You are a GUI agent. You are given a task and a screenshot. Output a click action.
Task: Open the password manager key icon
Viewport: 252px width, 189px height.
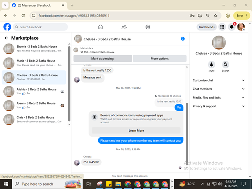coord(192,16)
